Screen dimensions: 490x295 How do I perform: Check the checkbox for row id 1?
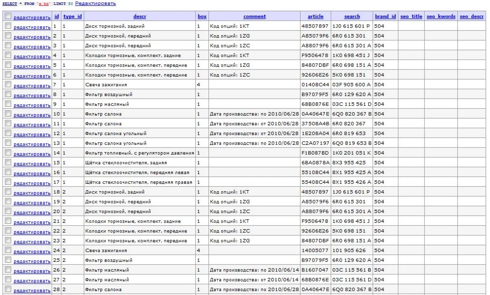[x=8, y=26]
